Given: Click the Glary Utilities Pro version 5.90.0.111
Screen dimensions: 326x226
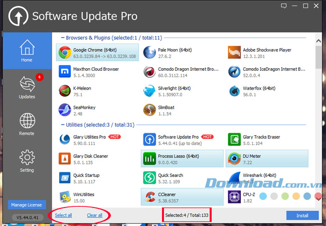Looking at the screenshot, I should [84, 143].
